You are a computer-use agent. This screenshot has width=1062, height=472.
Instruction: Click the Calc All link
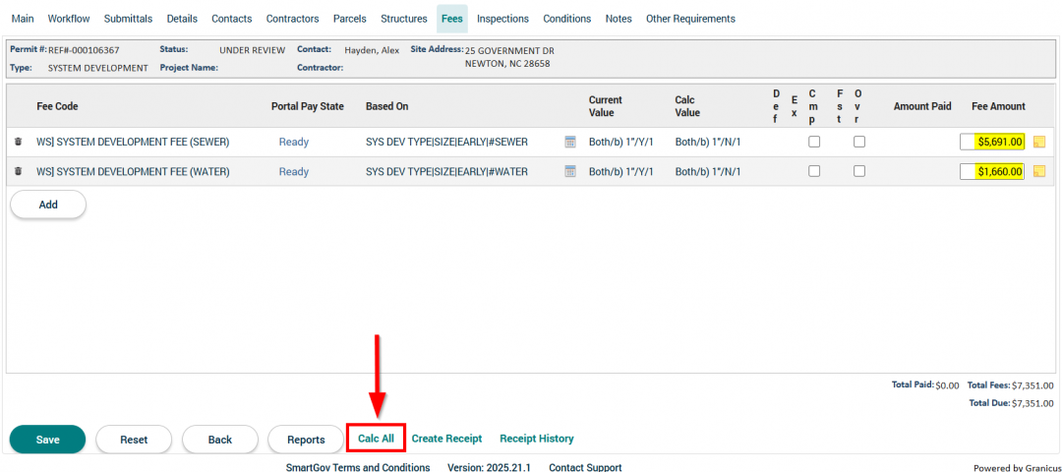[x=376, y=439]
